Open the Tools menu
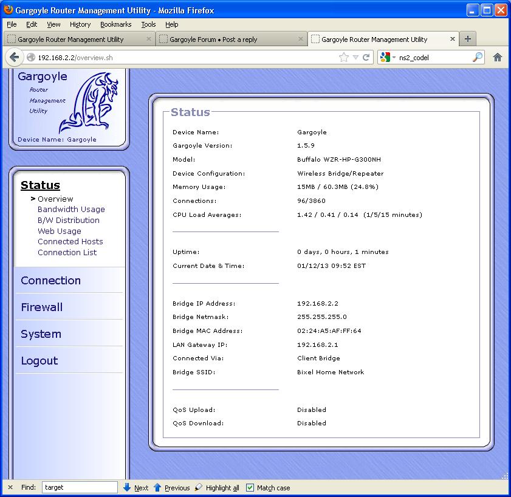The width and height of the screenshot is (511, 497). point(148,24)
